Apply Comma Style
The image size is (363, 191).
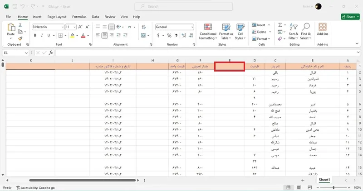[x=177, y=35]
